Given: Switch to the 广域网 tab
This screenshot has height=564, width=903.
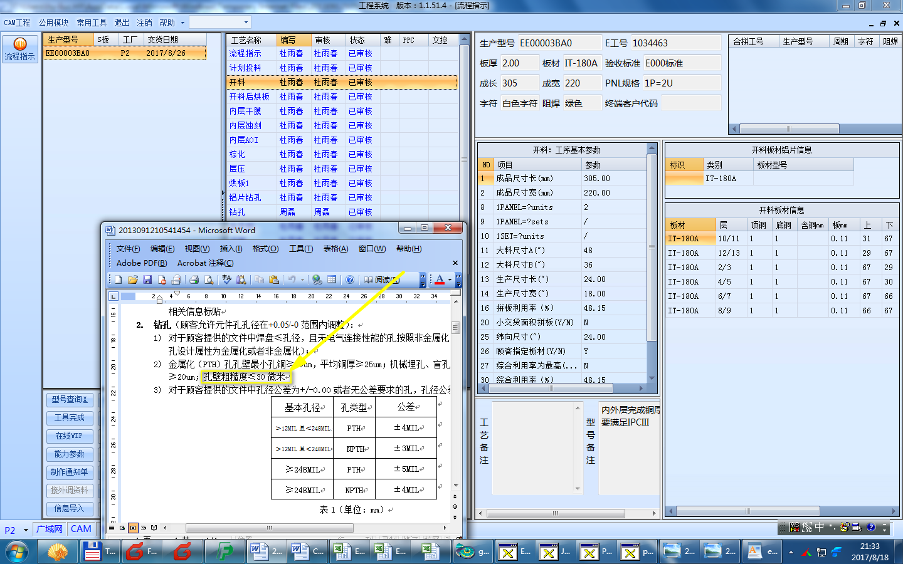Looking at the screenshot, I should pyautogui.click(x=50, y=529).
